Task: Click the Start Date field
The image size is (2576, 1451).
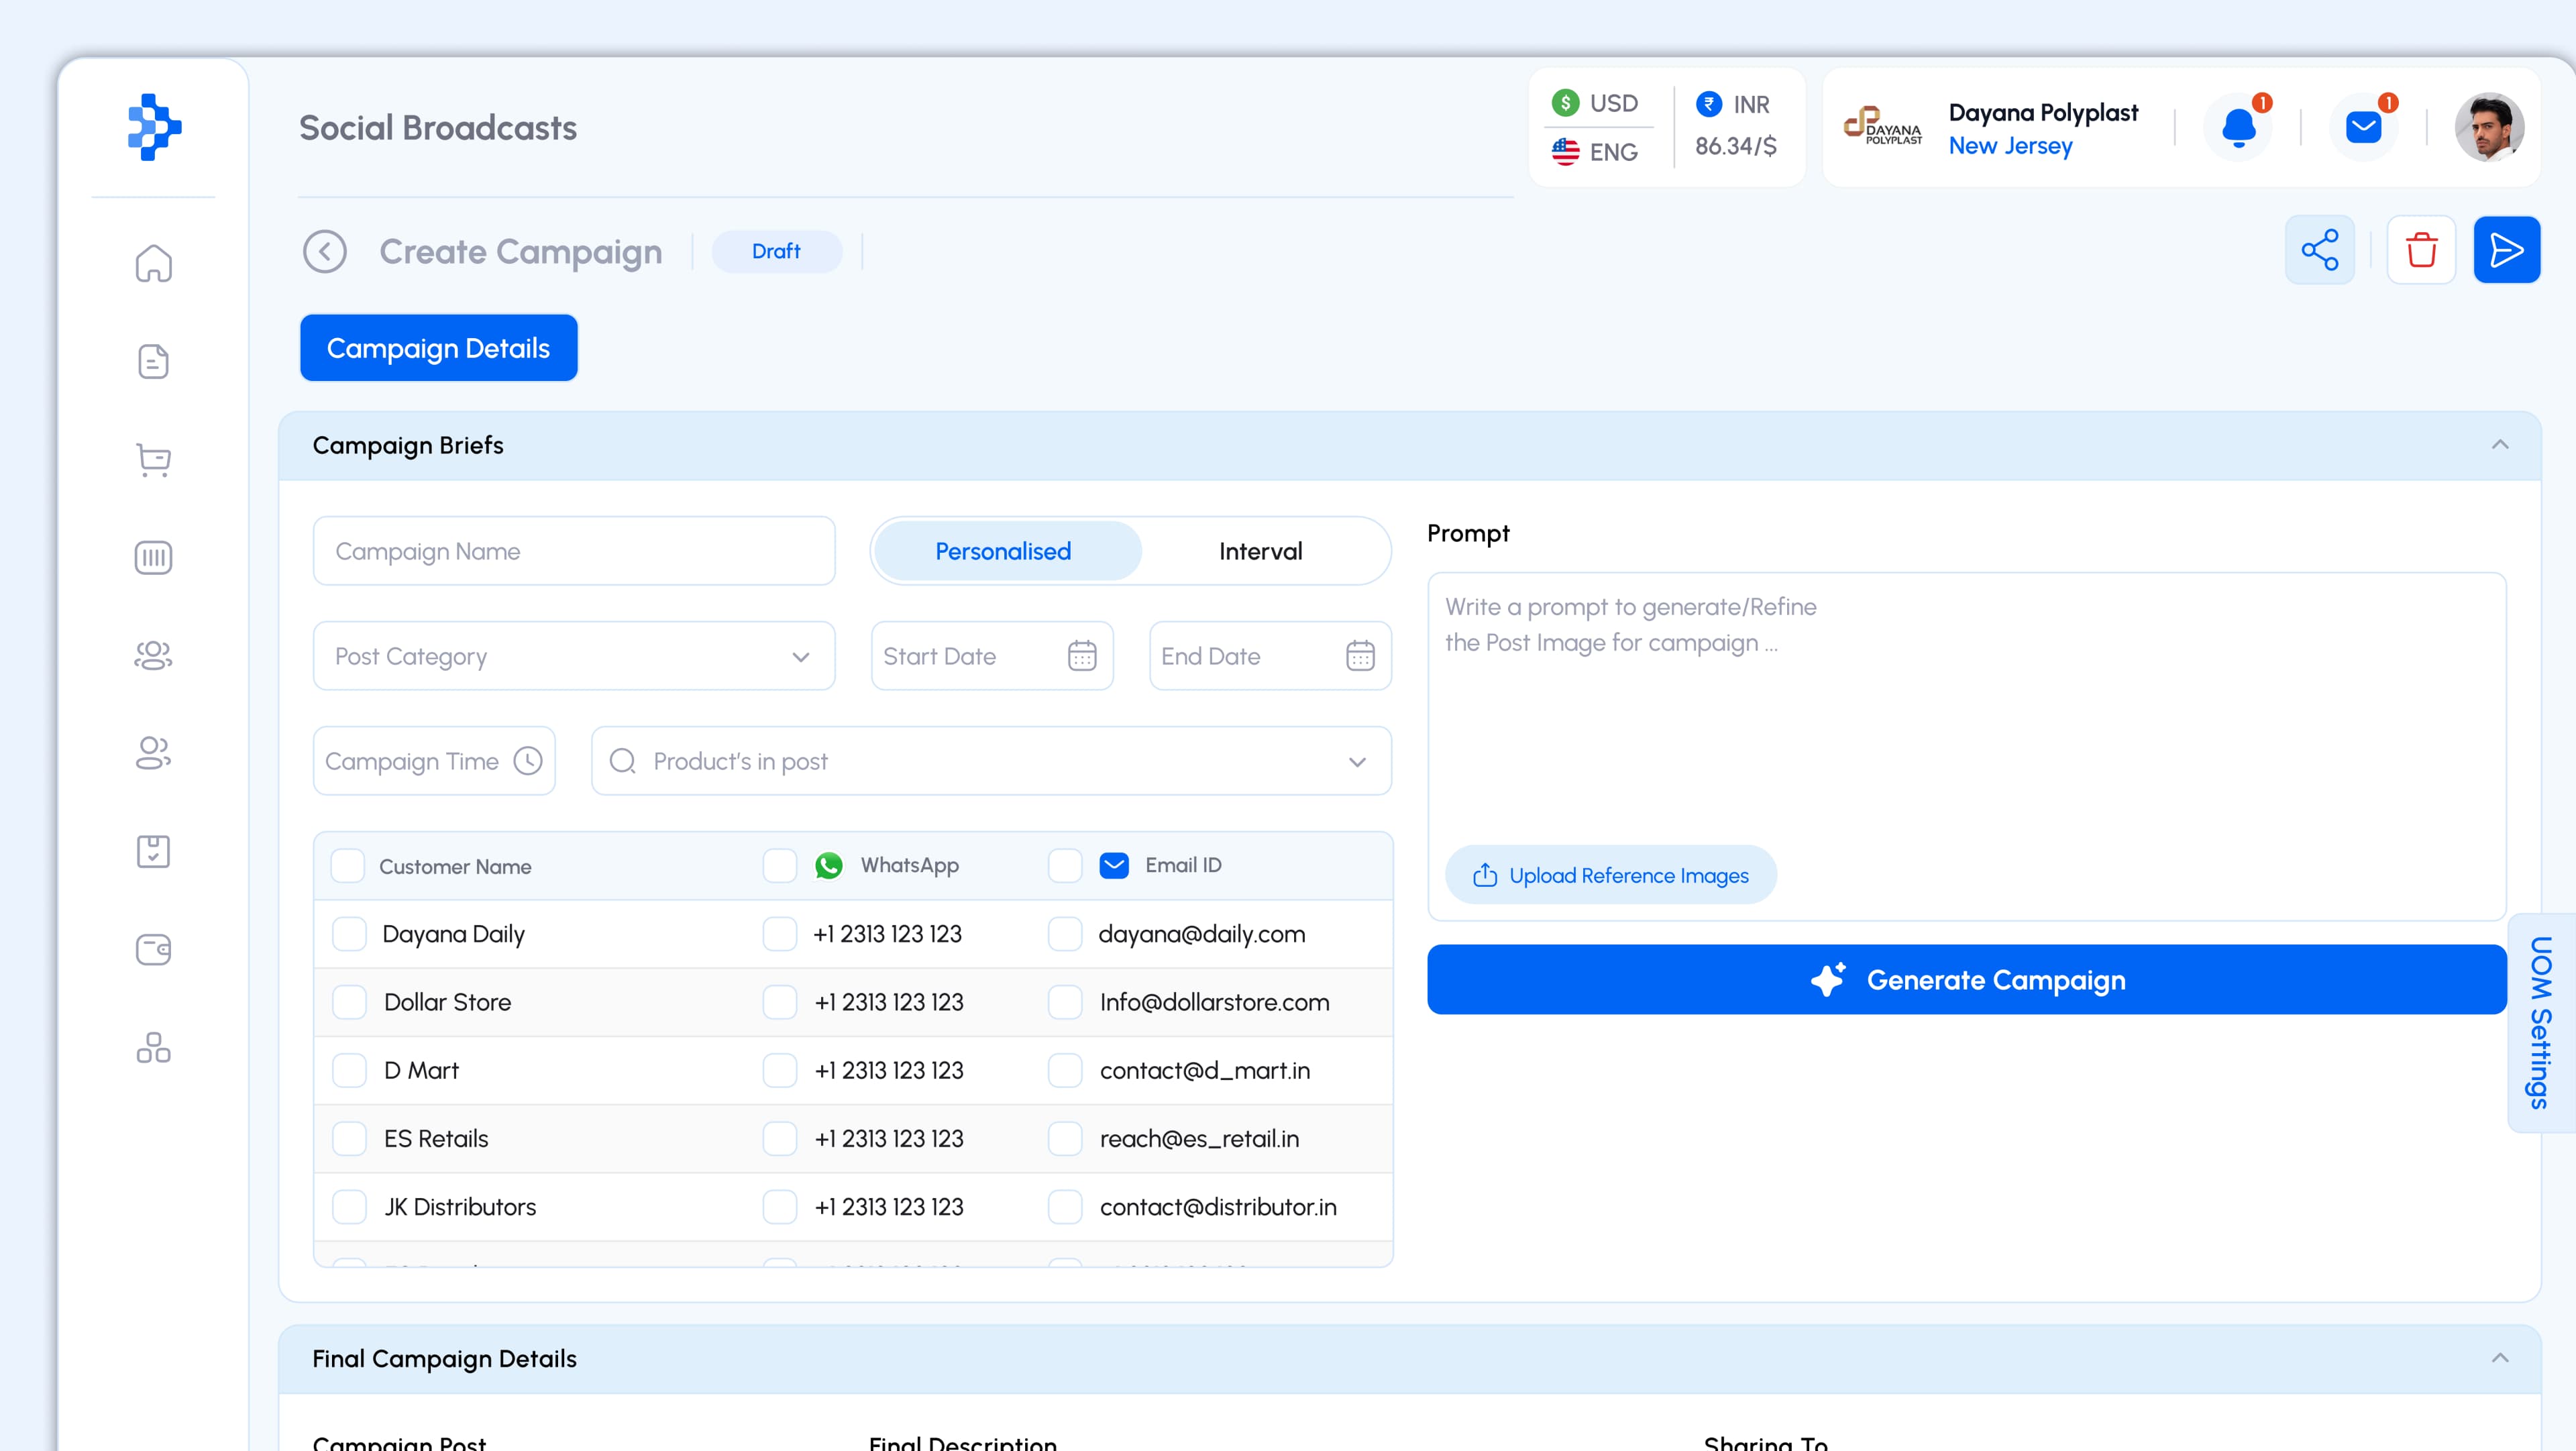Action: pyautogui.click(x=992, y=656)
